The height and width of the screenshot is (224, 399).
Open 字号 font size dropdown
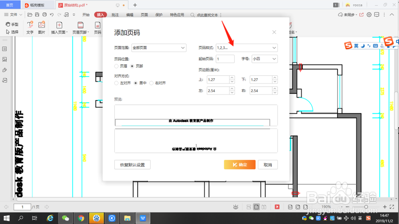[x=265, y=59]
